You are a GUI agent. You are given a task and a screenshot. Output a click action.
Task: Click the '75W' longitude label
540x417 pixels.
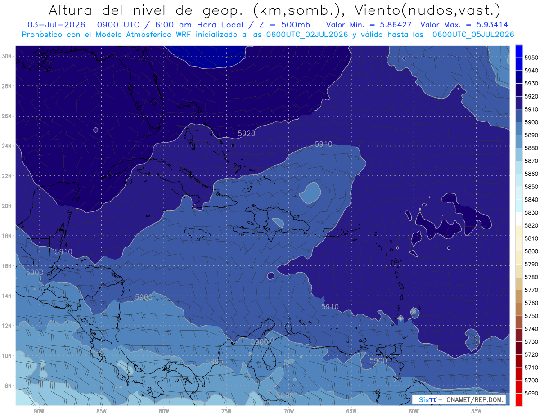tap(226, 411)
